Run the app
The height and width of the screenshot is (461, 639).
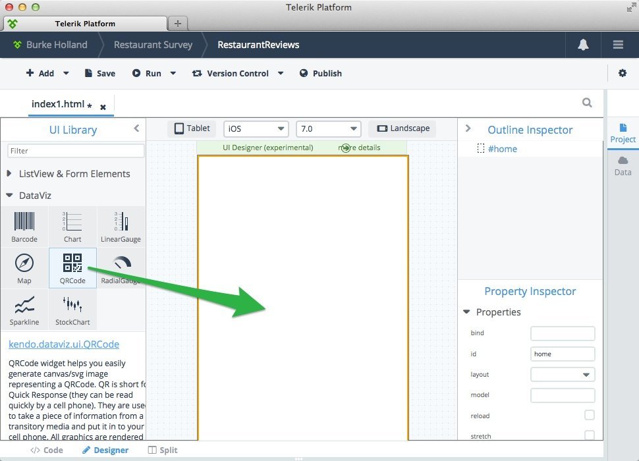(147, 73)
